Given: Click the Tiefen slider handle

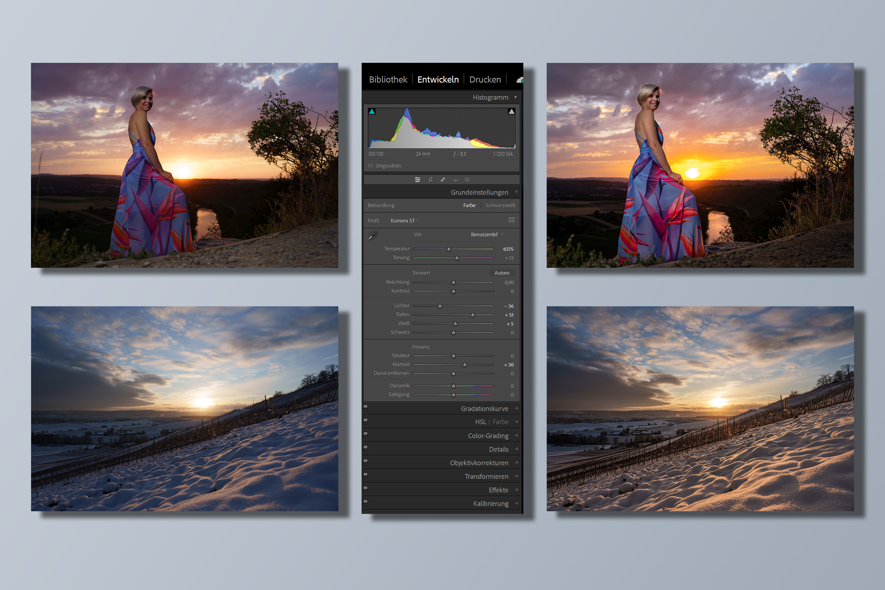Looking at the screenshot, I should 473,315.
